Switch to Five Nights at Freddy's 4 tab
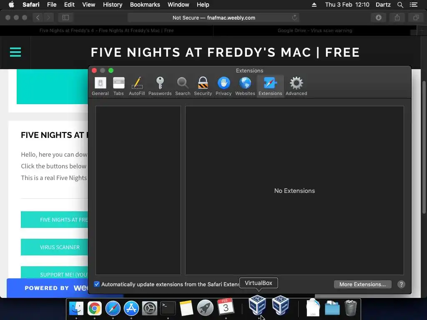 pos(106,30)
